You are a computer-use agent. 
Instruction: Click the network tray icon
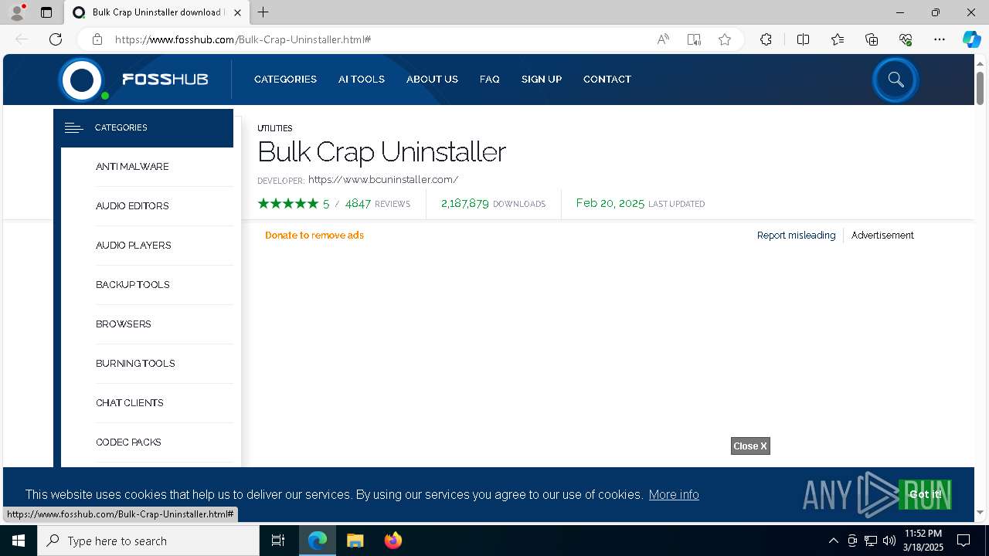pyautogui.click(x=871, y=541)
